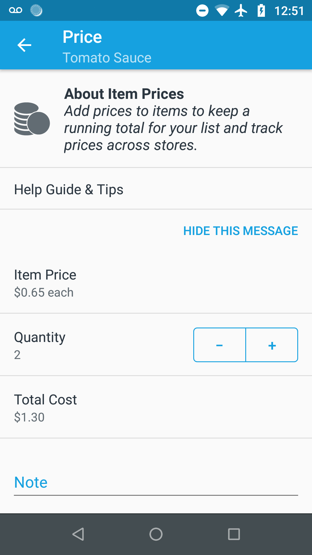
Task: Tap the airplane mode status icon
Action: click(x=241, y=11)
